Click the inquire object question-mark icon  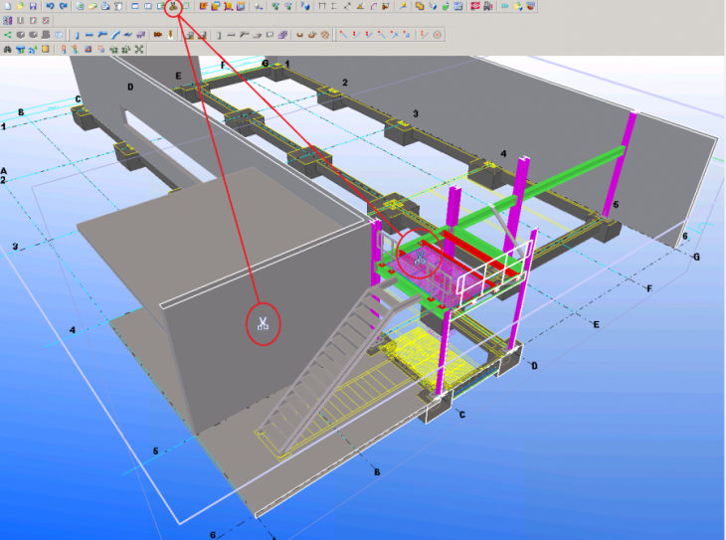pos(304,6)
